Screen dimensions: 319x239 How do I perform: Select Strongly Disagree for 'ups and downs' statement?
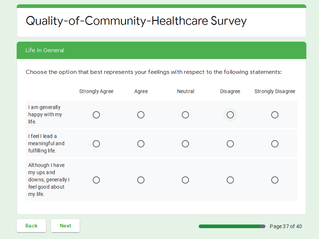tap(275, 180)
